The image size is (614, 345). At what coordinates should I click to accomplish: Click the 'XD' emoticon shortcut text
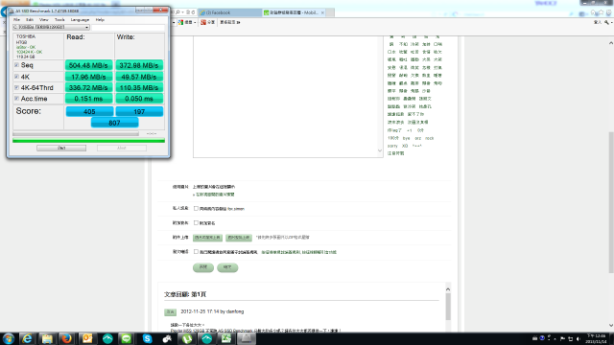click(x=405, y=146)
